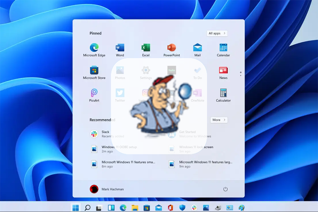Open the pinned Twitter app
The height and width of the screenshot is (212, 318).
point(120,95)
